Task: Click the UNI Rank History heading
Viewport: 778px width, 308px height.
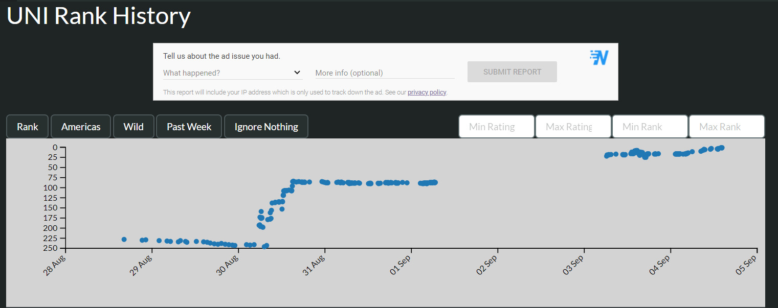Action: [x=99, y=16]
